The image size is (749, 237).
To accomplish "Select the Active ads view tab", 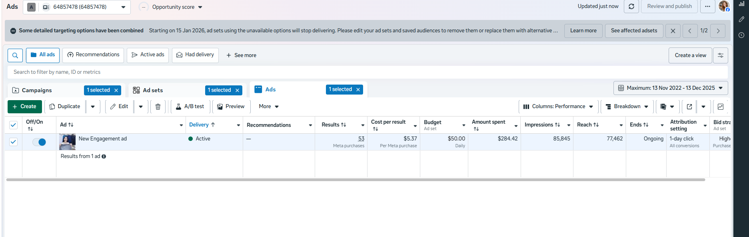I will (148, 55).
